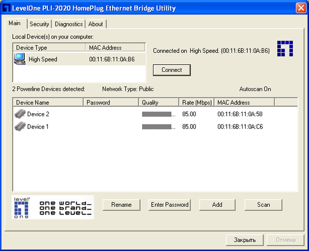Click Device 1 rate 85.00
The image size is (309, 251).
(x=189, y=127)
